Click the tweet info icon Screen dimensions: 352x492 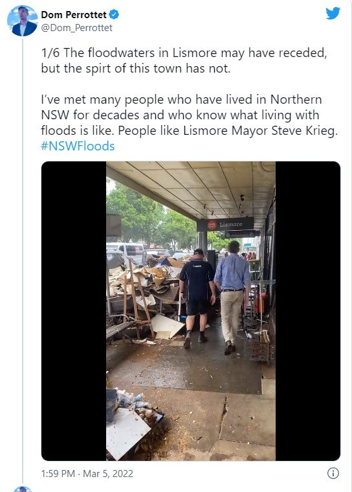333,473
